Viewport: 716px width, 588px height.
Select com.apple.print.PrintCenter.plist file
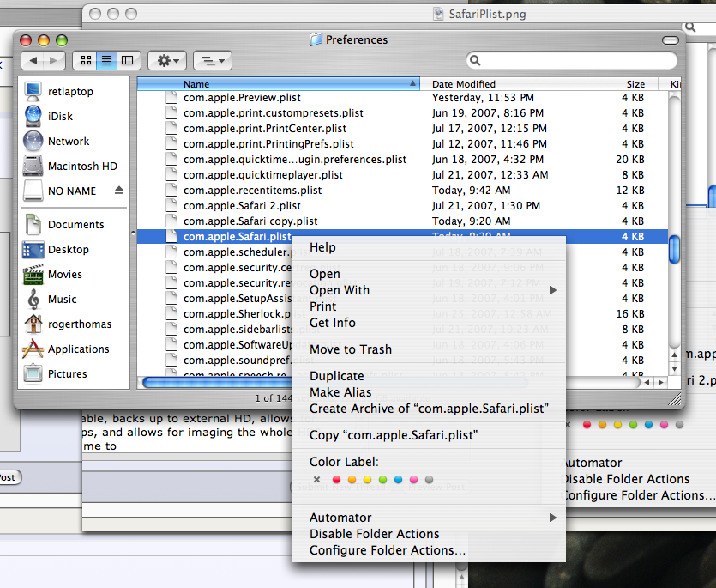[265, 129]
